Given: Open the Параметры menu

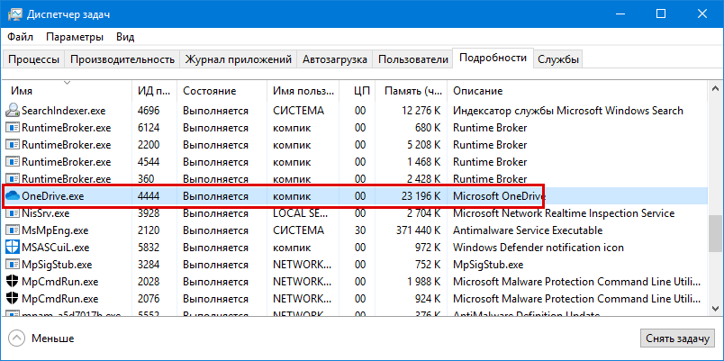Looking at the screenshot, I should tap(75, 37).
